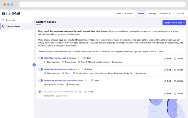Screen dimensions: 188x118
Task: Unstar the newsletter_fellowship alias
Action: pyautogui.click(x=86, y=80)
